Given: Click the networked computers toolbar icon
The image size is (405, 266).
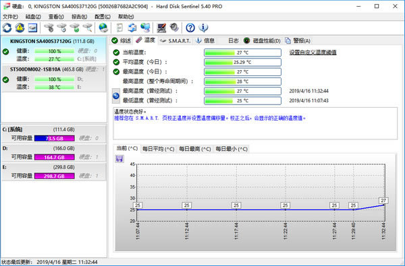Looking at the screenshot, I should point(145,28).
